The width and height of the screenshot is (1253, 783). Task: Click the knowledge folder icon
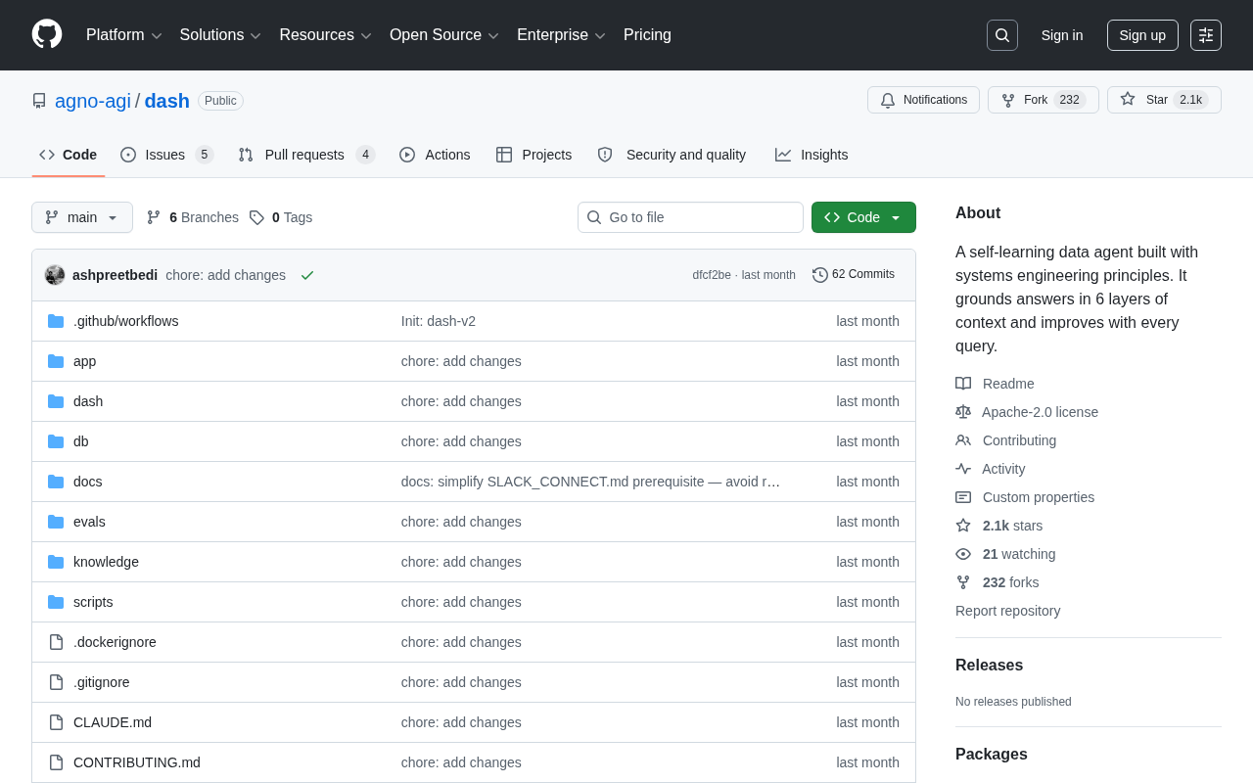(56, 562)
